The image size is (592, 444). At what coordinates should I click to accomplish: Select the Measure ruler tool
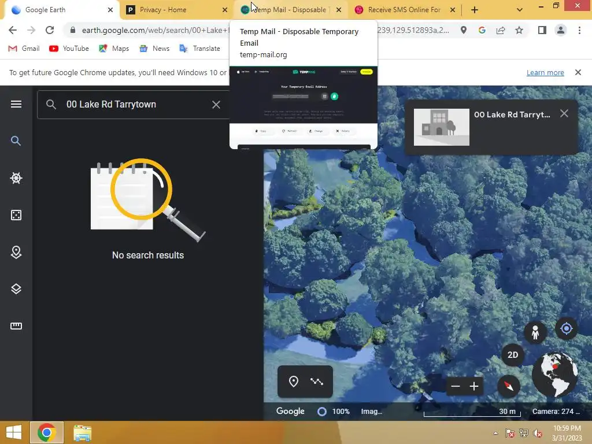pyautogui.click(x=16, y=326)
